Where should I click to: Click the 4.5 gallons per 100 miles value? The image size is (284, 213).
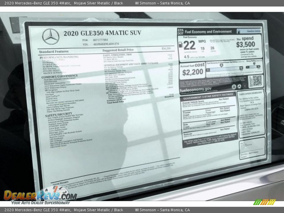point(187,57)
